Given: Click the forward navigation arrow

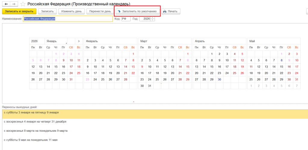Looking at the screenshot, I should point(14,4).
